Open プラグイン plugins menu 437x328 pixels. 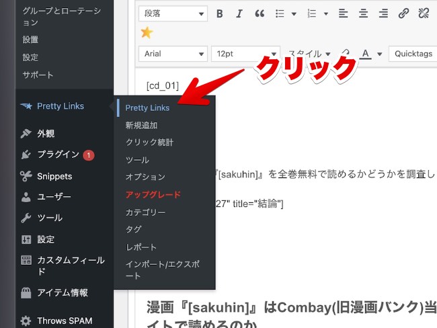[x=58, y=155]
